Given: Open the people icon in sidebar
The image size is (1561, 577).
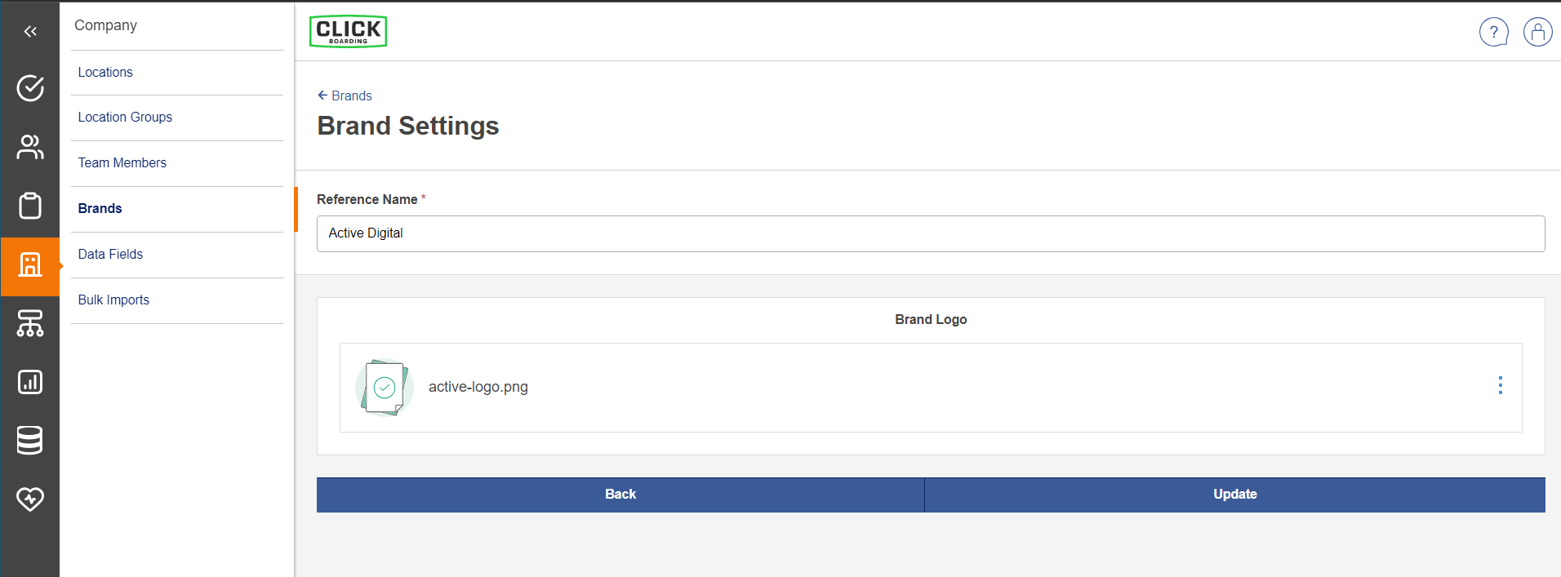Looking at the screenshot, I should (30, 147).
